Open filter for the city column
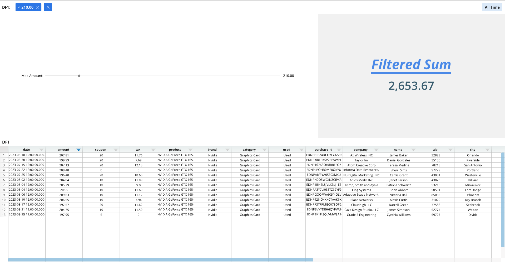 (x=487, y=150)
